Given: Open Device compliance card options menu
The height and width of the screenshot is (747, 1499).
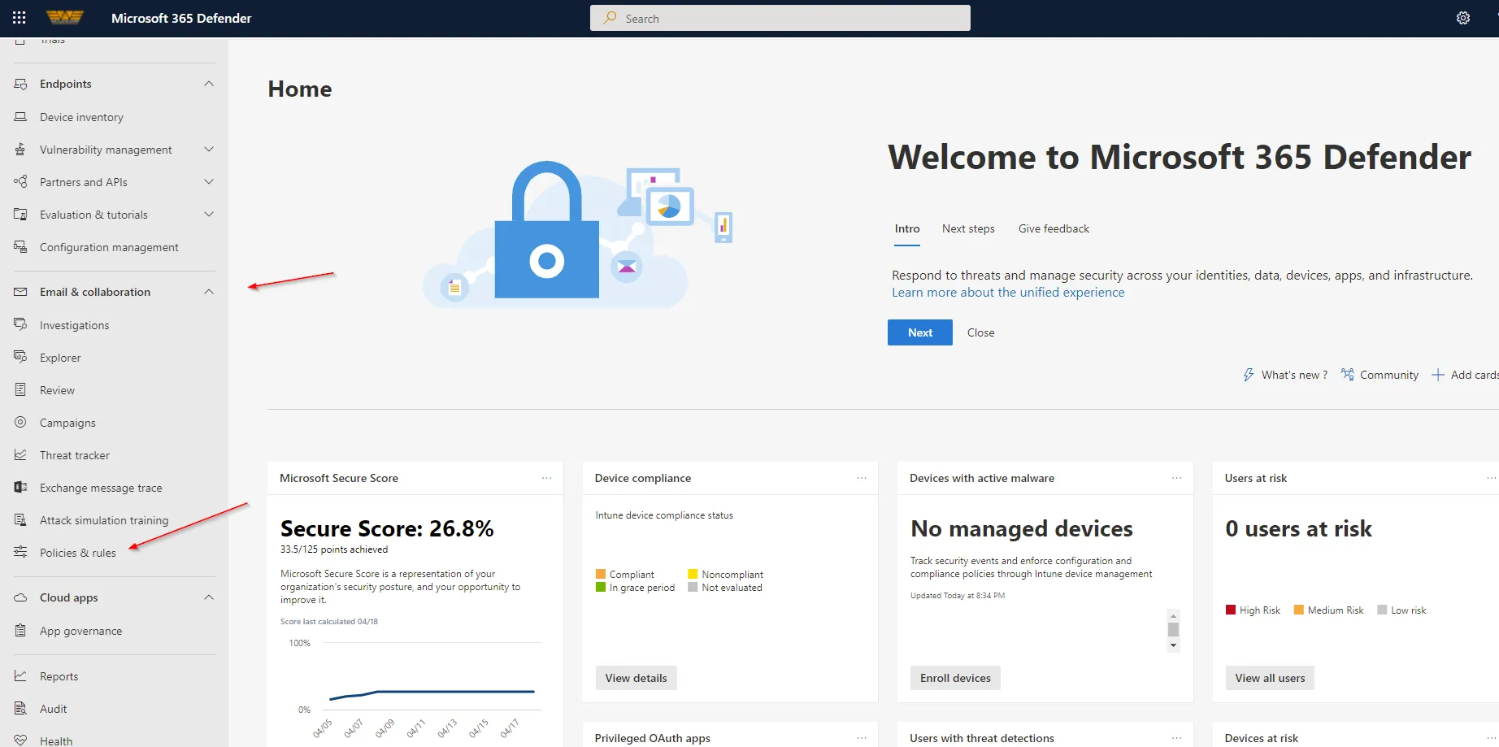Looking at the screenshot, I should [x=862, y=478].
